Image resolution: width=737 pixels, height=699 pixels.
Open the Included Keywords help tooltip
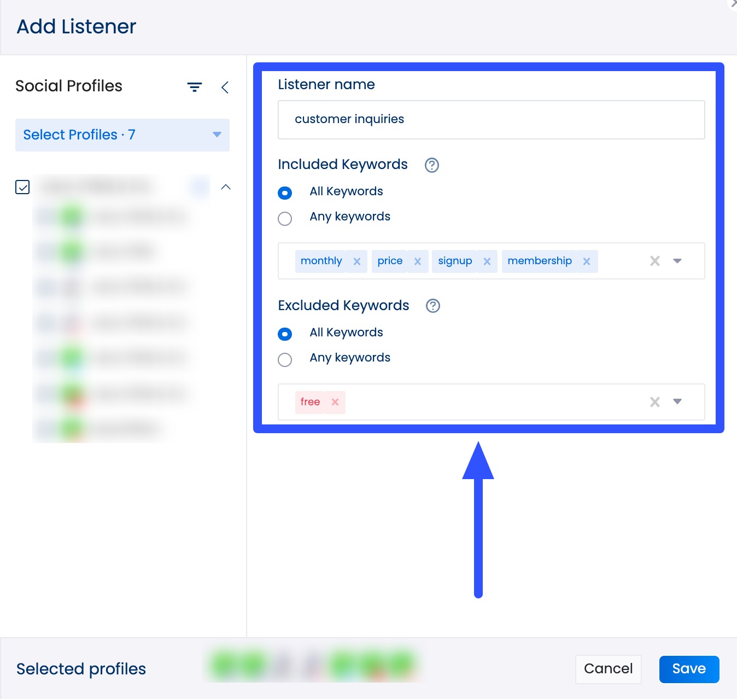[431, 165]
